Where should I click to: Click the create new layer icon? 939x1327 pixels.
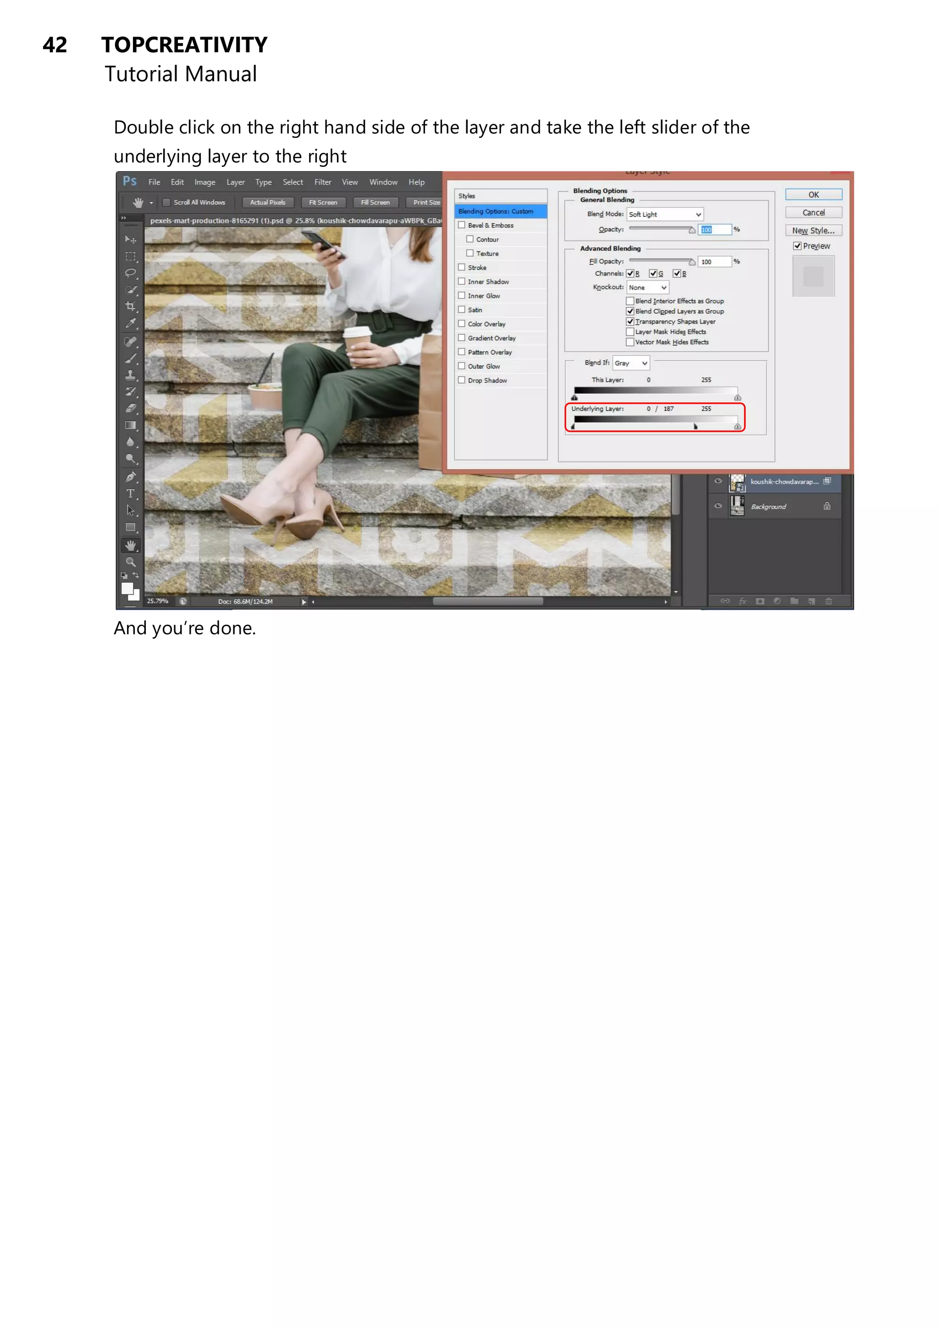click(x=812, y=601)
